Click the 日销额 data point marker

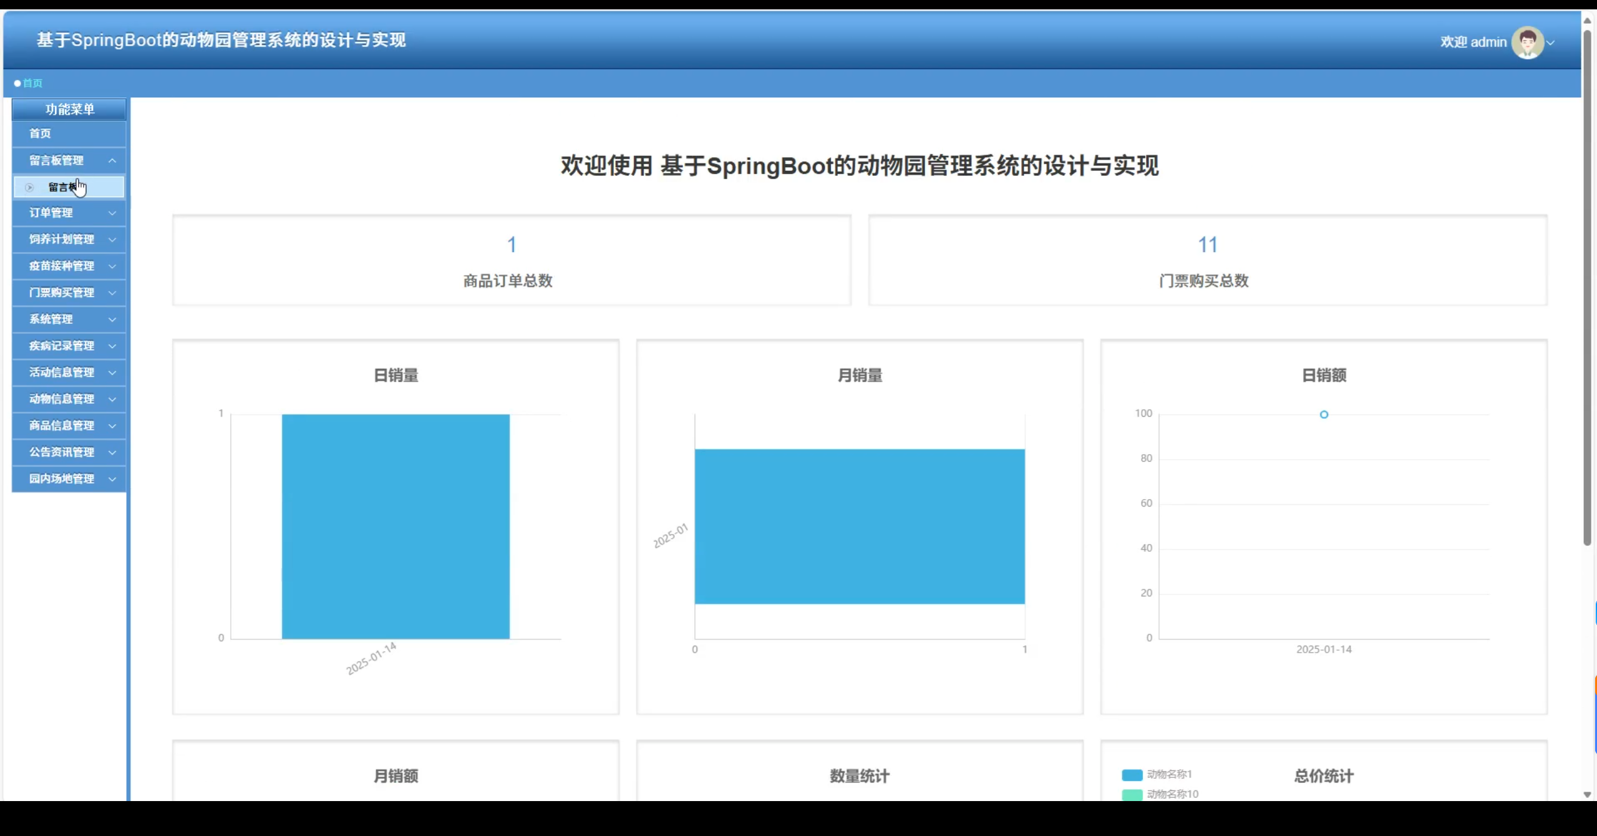point(1324,415)
